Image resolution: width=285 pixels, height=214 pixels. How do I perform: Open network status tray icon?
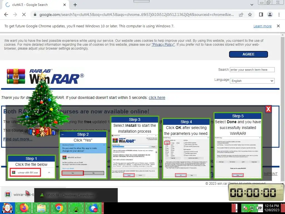[x=252, y=208]
